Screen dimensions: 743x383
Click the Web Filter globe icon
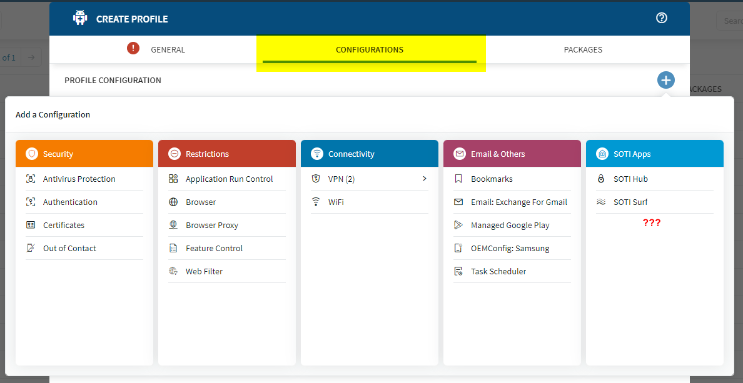173,271
